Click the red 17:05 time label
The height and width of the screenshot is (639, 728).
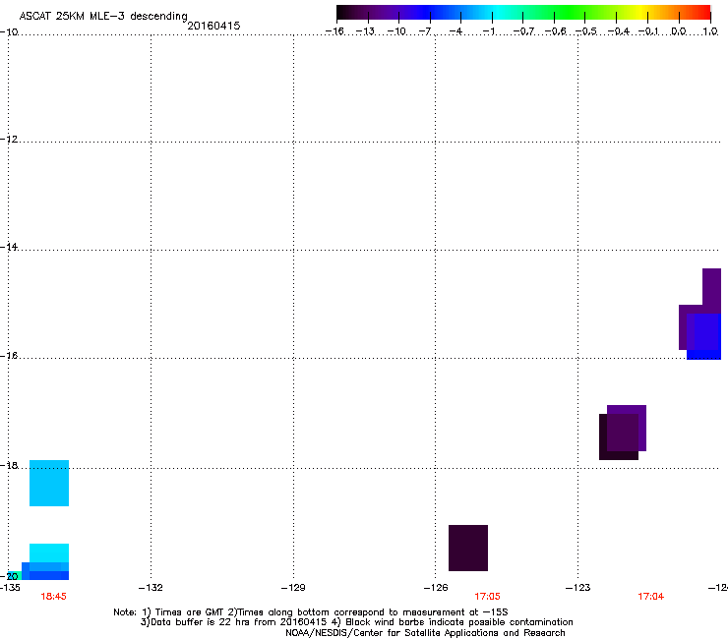point(487,597)
